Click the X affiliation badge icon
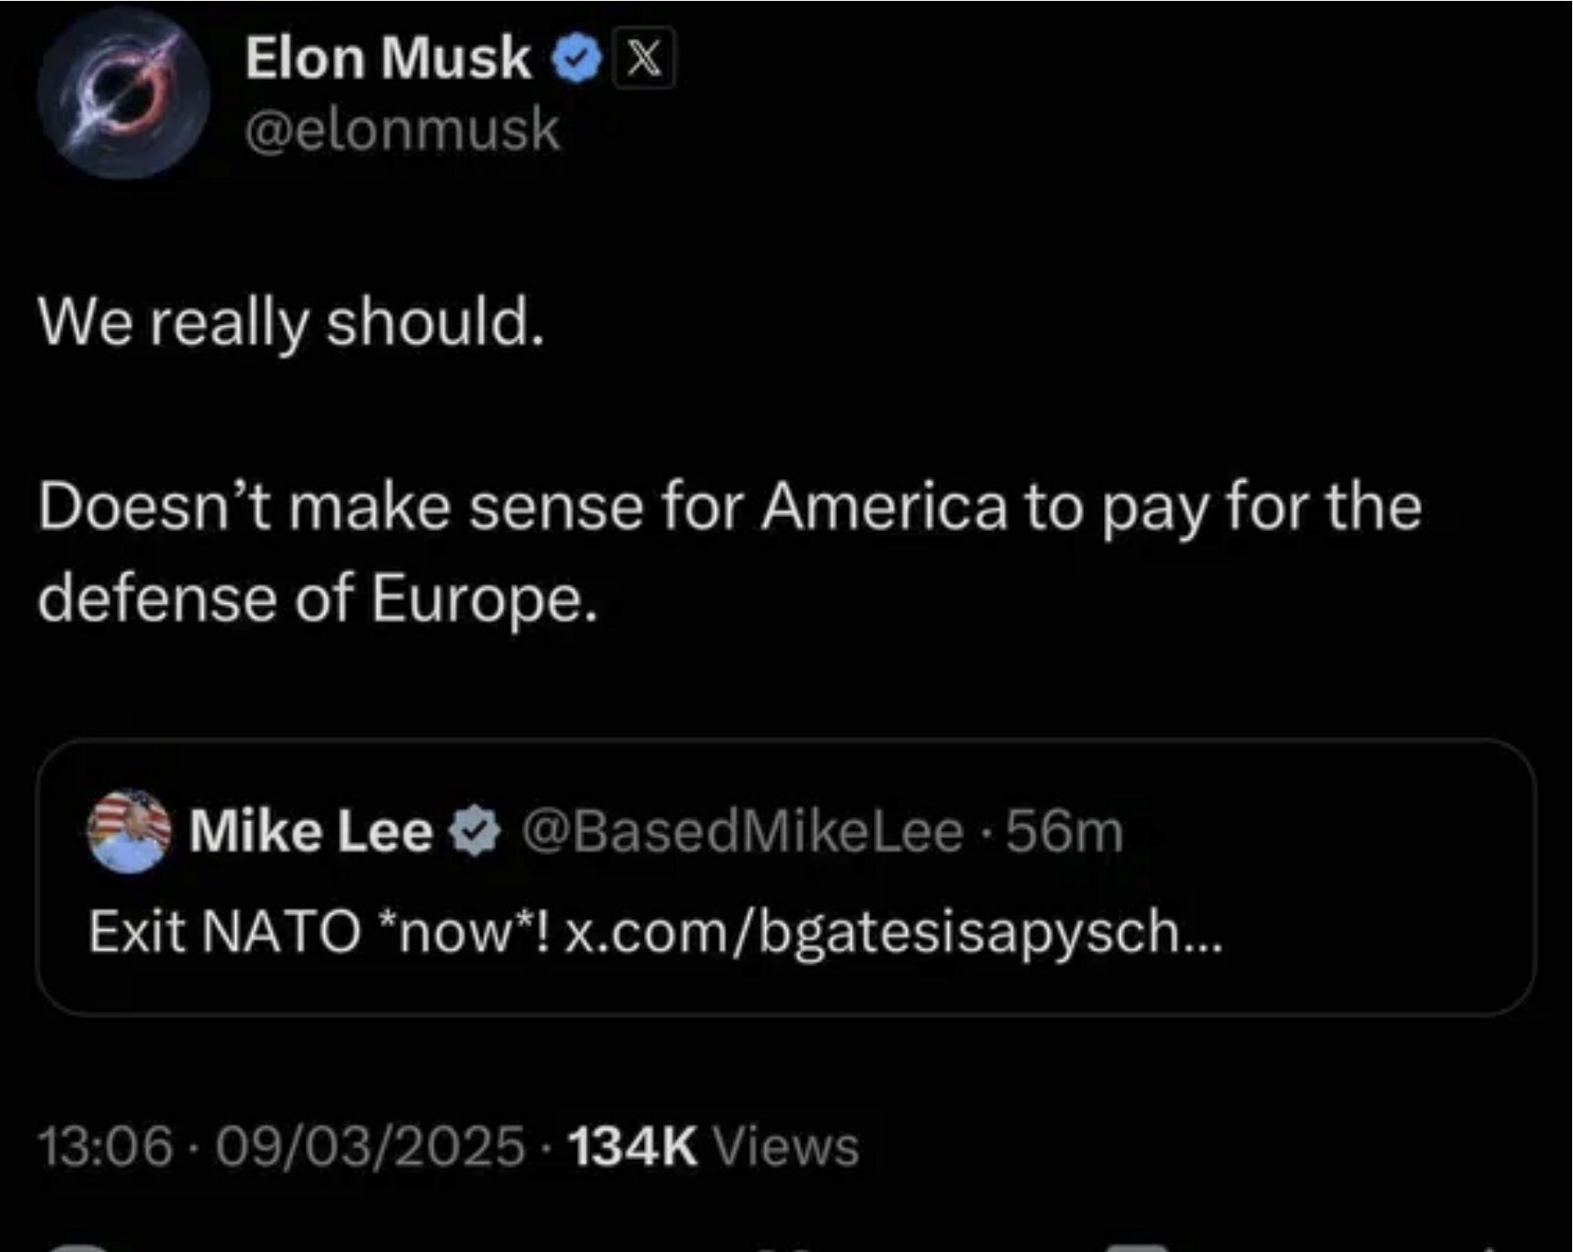1573x1252 pixels. [x=644, y=59]
